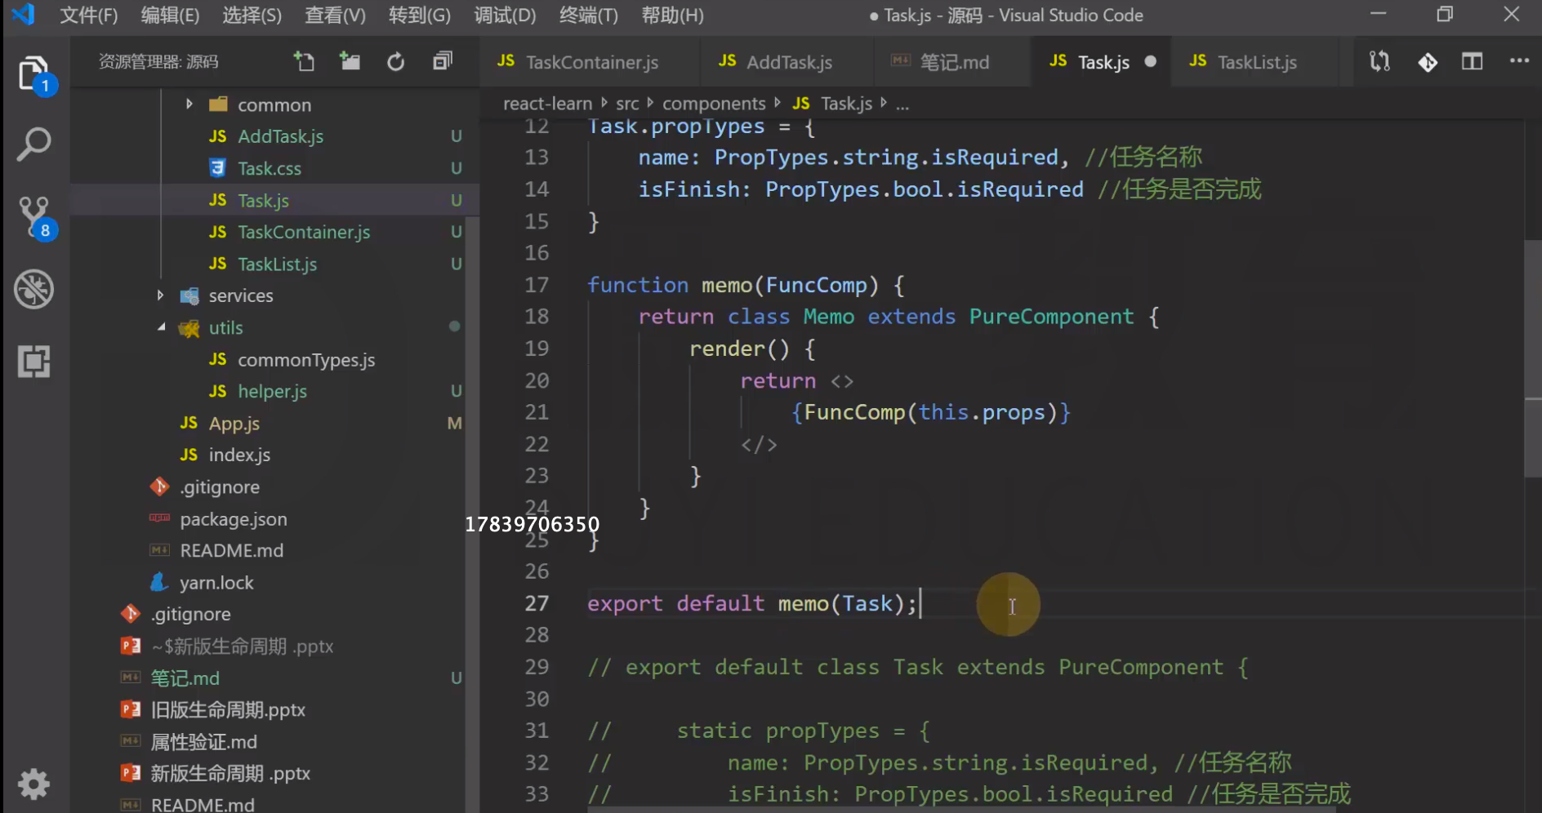Split the editor to the right
Image resolution: width=1542 pixels, height=813 pixels.
(1472, 61)
